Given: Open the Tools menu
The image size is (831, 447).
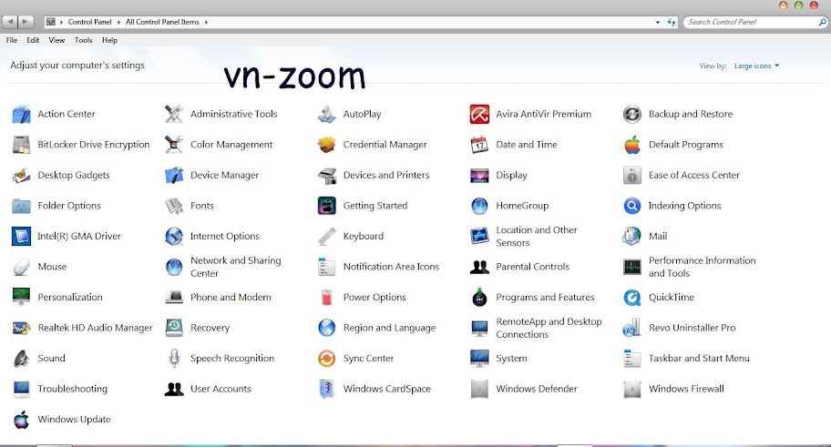Looking at the screenshot, I should point(83,40).
